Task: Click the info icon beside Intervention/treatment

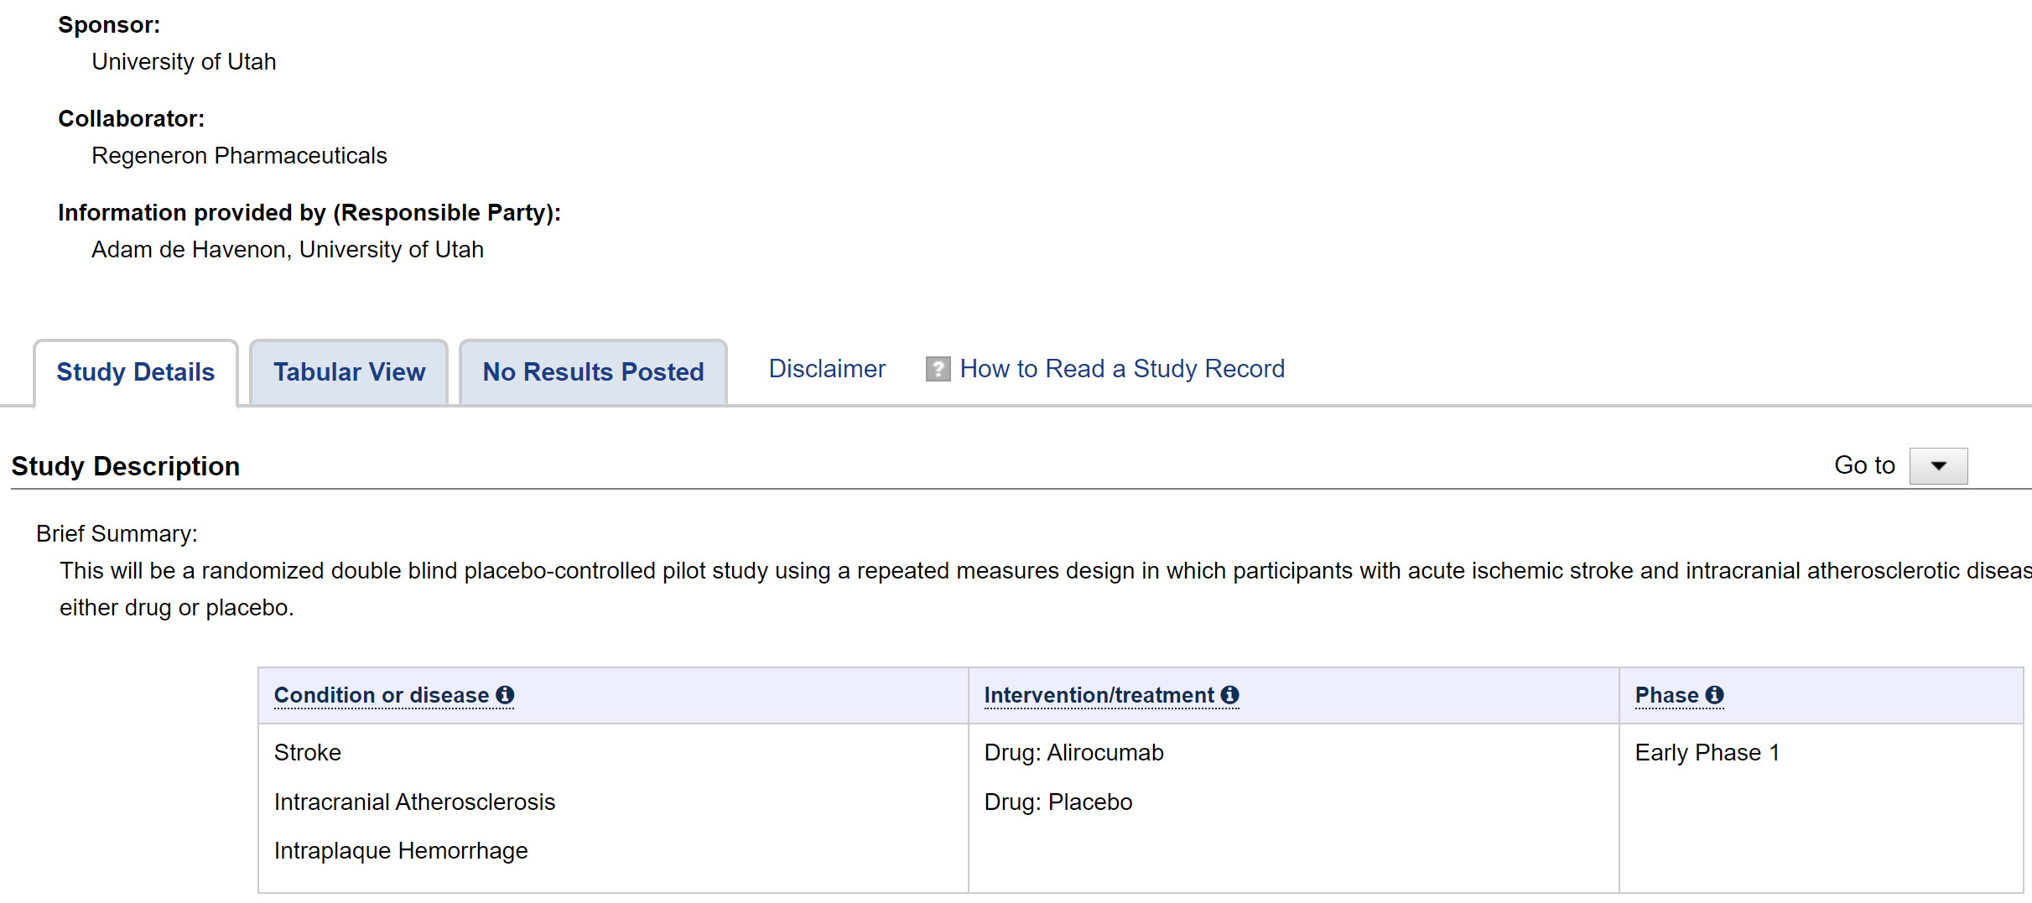Action: tap(1229, 695)
